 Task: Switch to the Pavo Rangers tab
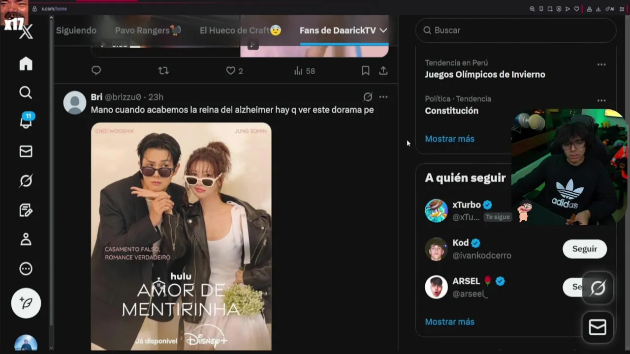(x=148, y=30)
